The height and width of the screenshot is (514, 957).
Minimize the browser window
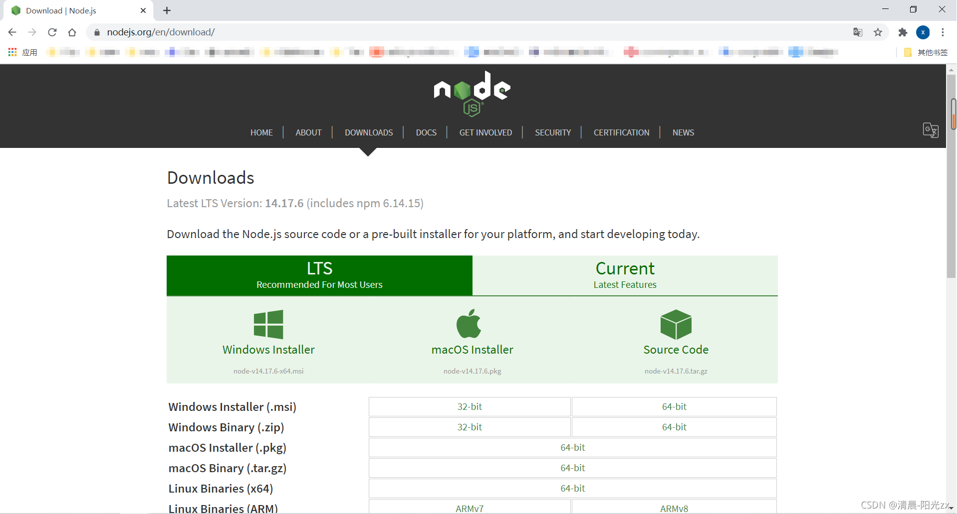click(x=885, y=9)
